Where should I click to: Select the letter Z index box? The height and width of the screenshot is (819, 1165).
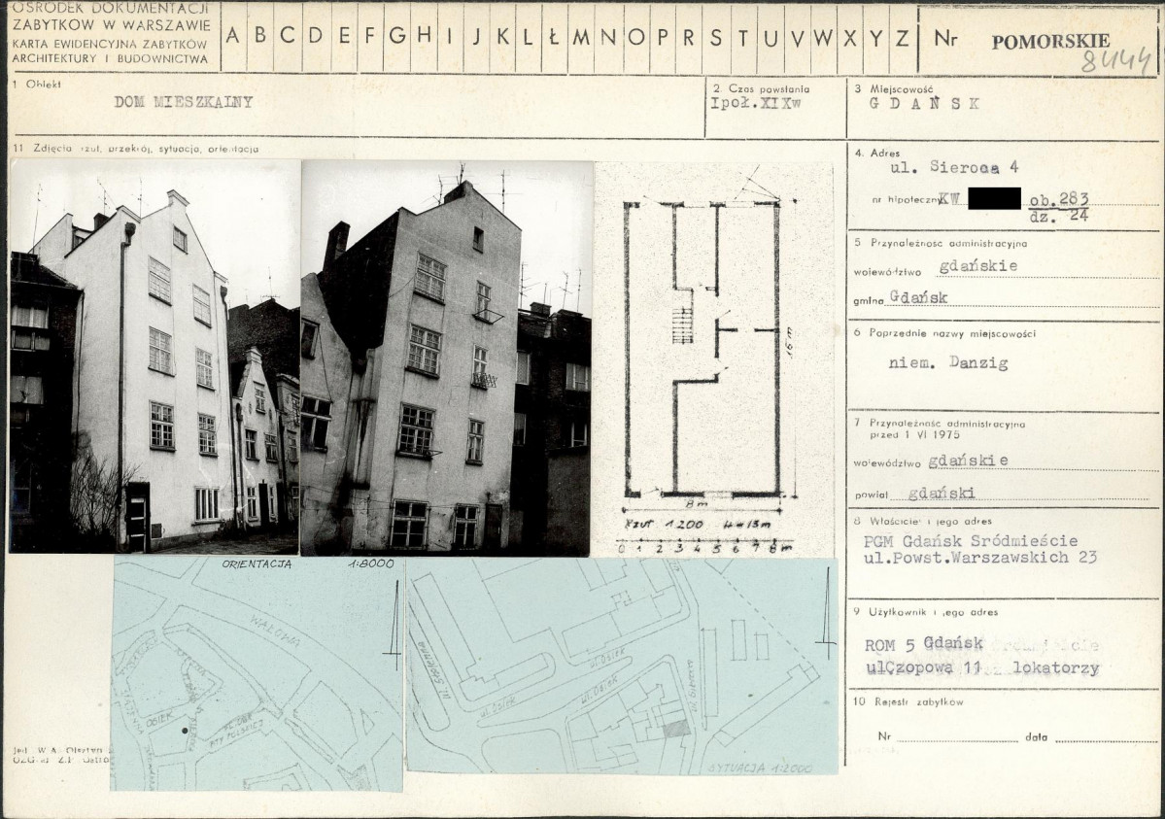[902, 36]
